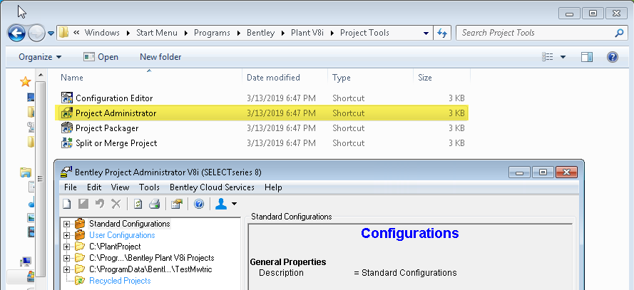Open the Help menu in Project Administrator

click(x=273, y=187)
